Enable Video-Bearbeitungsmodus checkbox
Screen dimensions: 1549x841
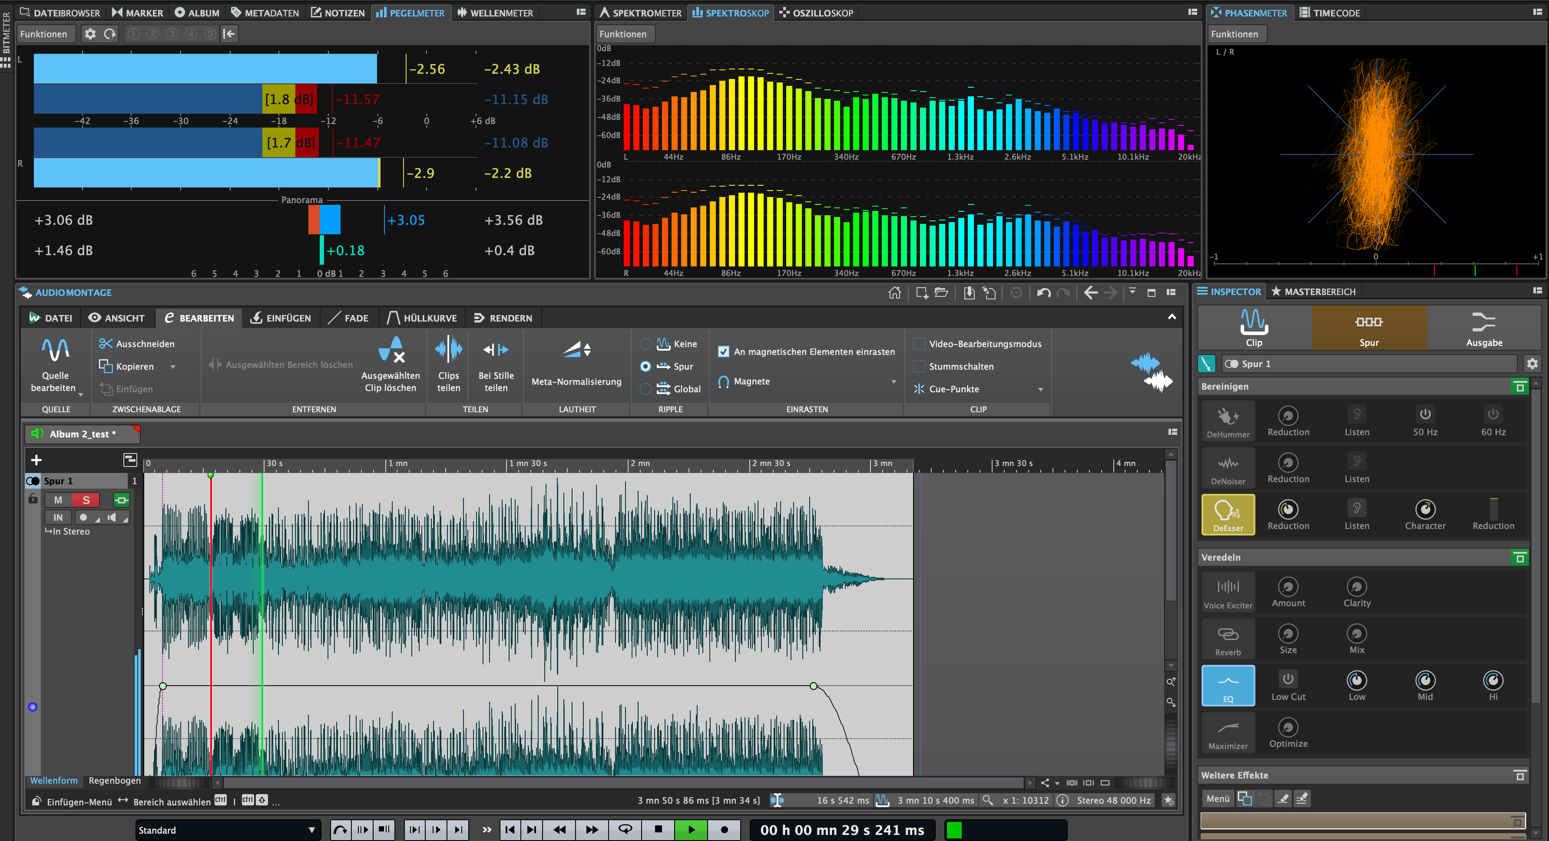(x=919, y=344)
